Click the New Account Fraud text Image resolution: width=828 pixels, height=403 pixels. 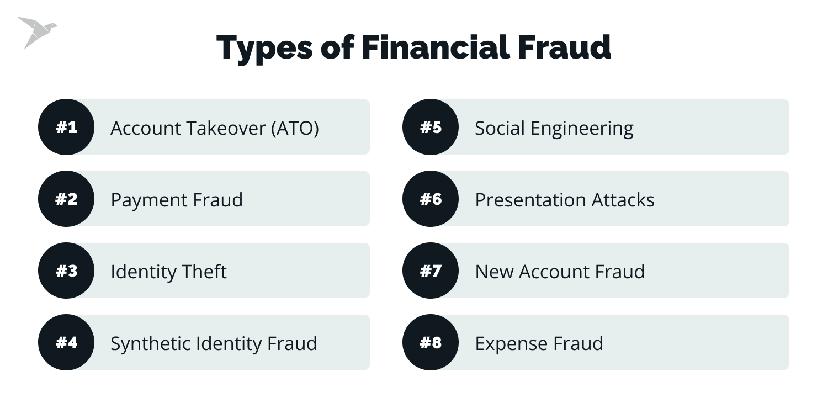coord(559,272)
